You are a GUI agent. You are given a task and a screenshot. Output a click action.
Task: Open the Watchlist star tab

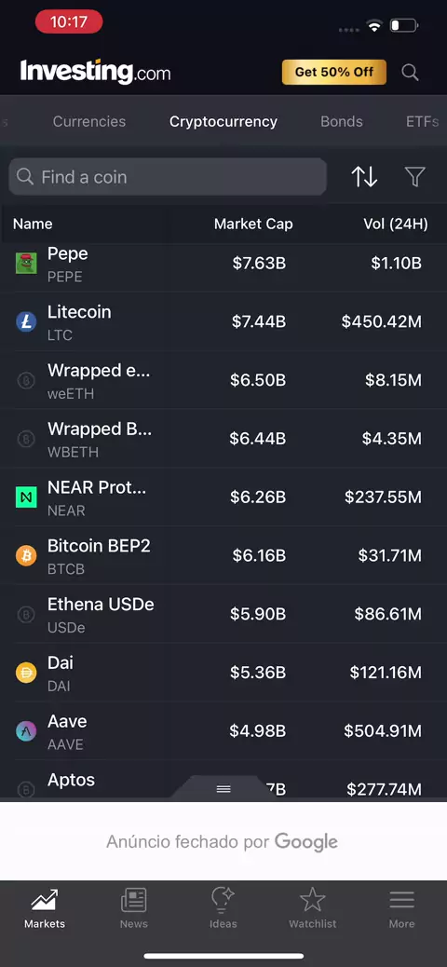coord(313,907)
